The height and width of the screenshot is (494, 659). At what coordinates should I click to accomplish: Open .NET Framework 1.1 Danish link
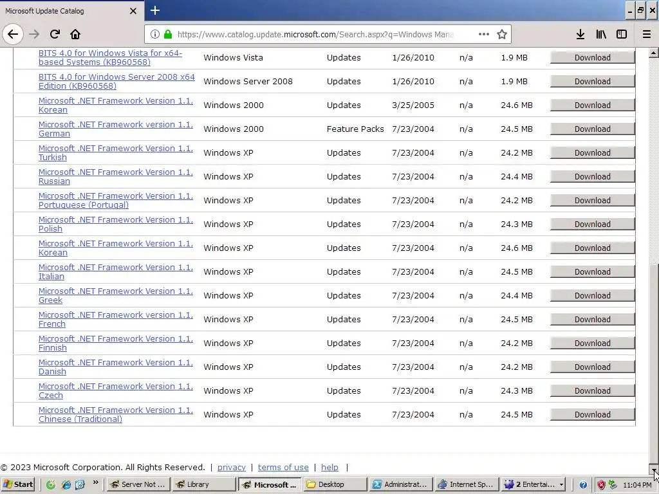116,367
